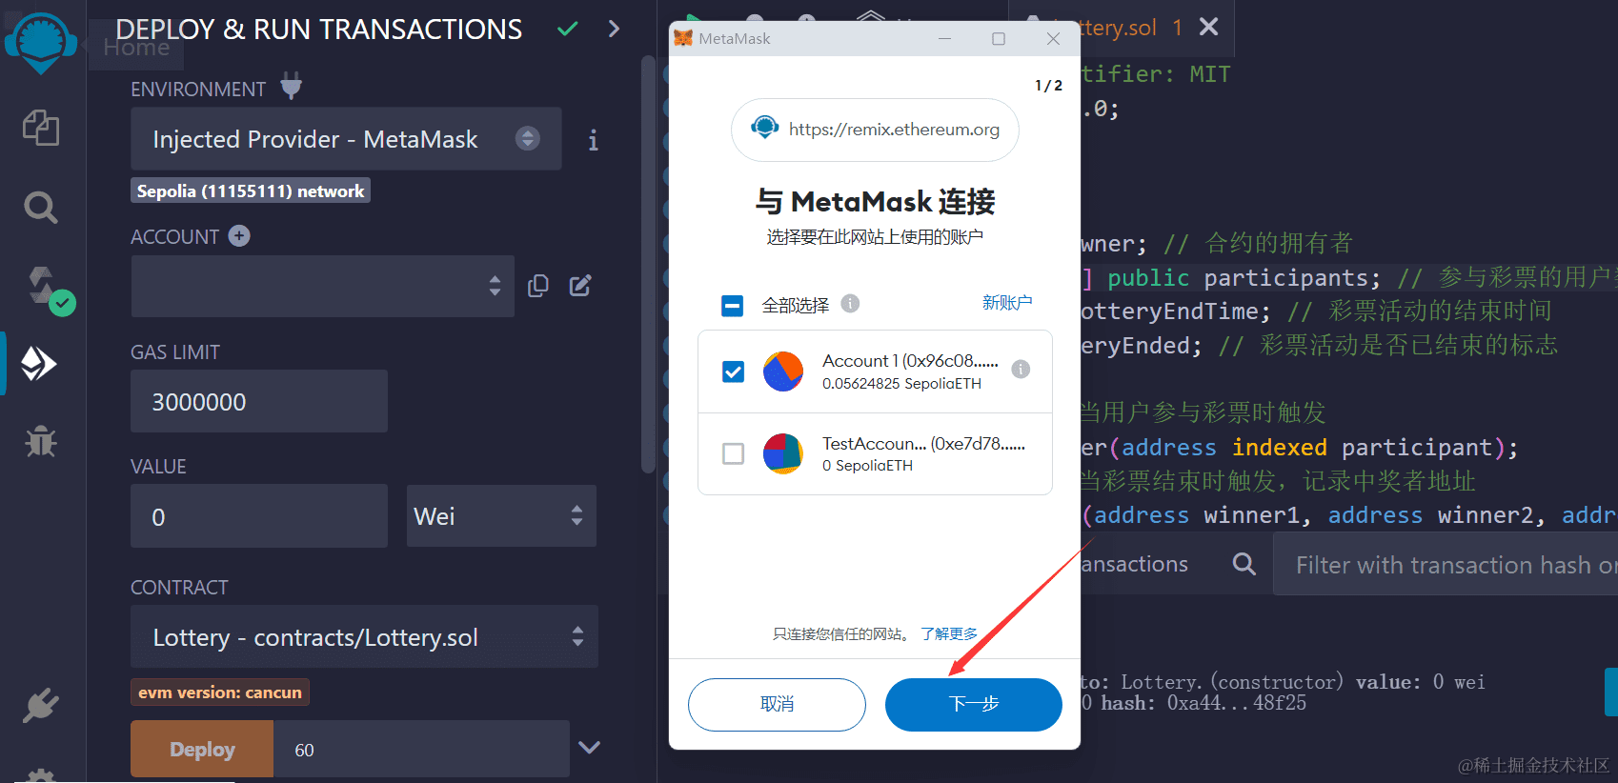Click 下一步 to proceed in MetaMask
The image size is (1618, 783).
[x=973, y=705]
